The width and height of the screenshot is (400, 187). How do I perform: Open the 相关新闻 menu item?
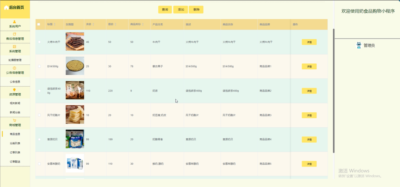pyautogui.click(x=15, y=103)
